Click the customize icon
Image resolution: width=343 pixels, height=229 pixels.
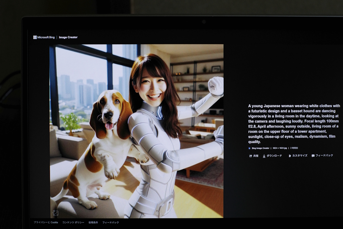pyautogui.click(x=290, y=156)
